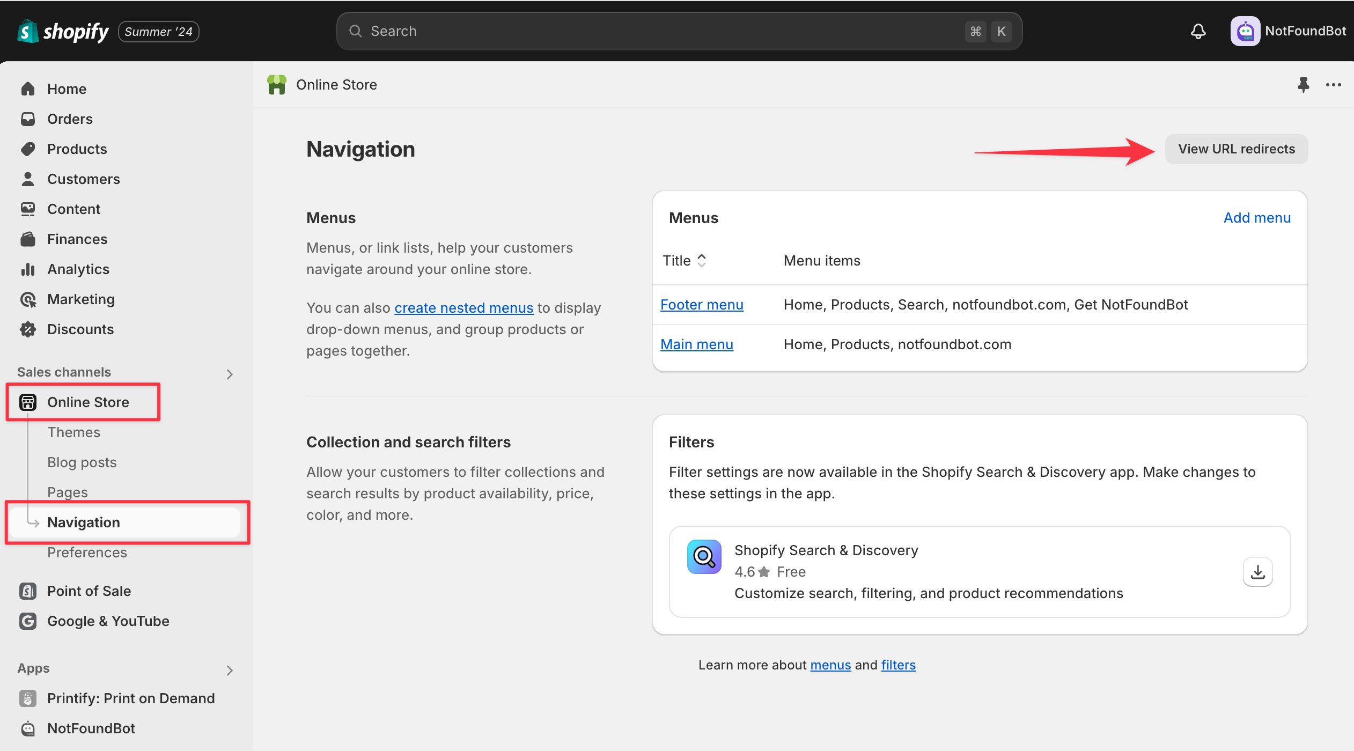
Task: Click Shopify Search & Discovery app title
Action: (826, 550)
